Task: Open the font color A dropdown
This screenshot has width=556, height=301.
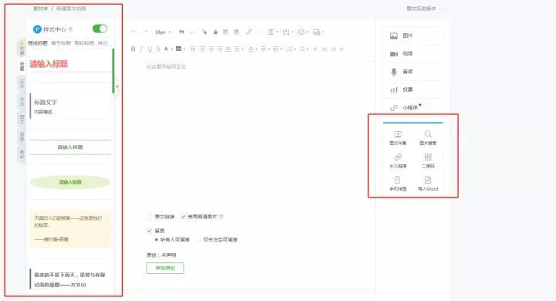Action: point(168,49)
